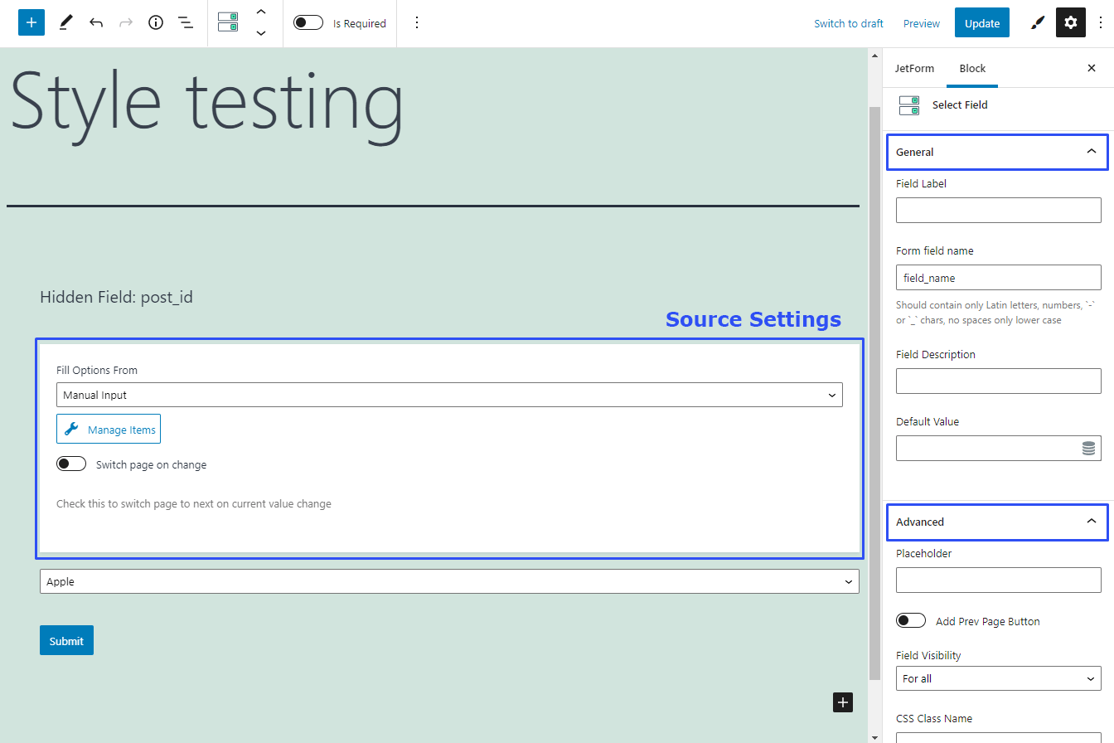The width and height of the screenshot is (1114, 743).
Task: Open the dynamic data picker in Default Value
Action: [1087, 448]
